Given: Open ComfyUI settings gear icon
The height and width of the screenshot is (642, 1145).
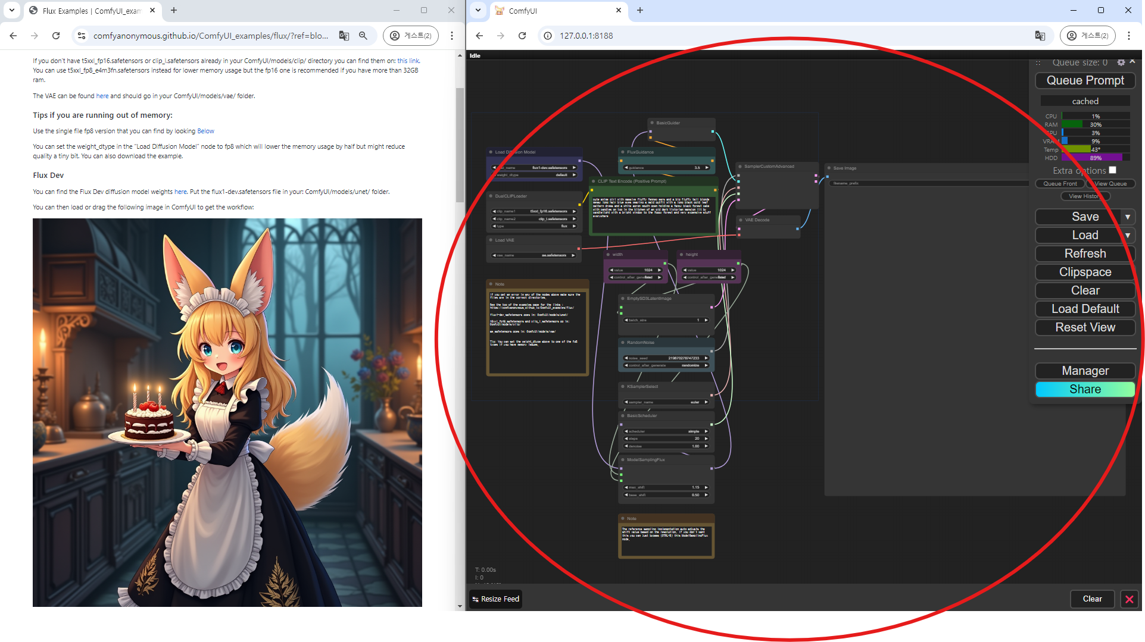Looking at the screenshot, I should (1121, 62).
